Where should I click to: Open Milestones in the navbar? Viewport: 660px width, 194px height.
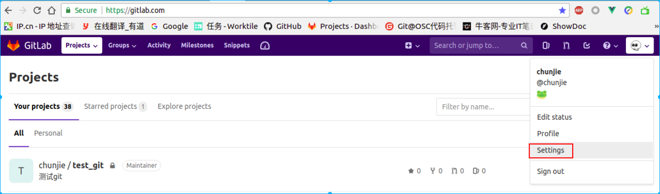click(x=197, y=46)
